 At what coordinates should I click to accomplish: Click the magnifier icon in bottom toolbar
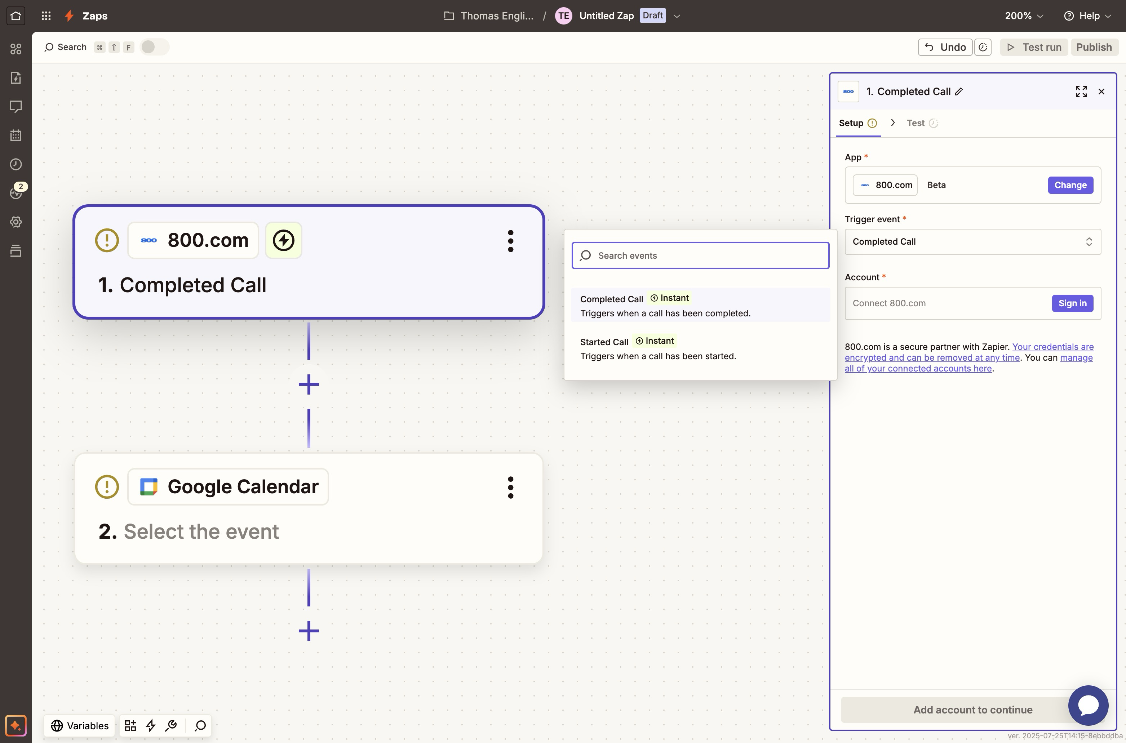[x=200, y=725]
